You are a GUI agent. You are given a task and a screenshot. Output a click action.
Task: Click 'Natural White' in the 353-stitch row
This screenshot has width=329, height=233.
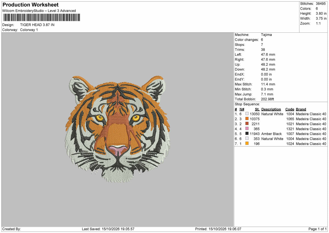pos(272,138)
